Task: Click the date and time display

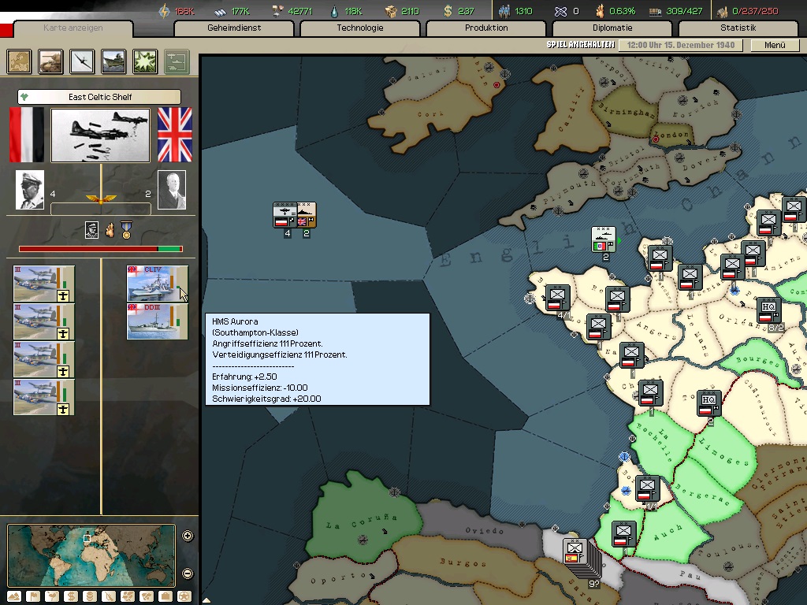Action: click(x=681, y=45)
